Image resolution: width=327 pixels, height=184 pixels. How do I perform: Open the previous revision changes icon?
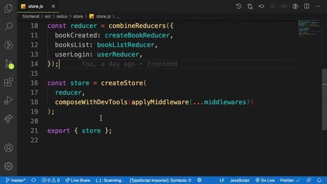click(261, 6)
